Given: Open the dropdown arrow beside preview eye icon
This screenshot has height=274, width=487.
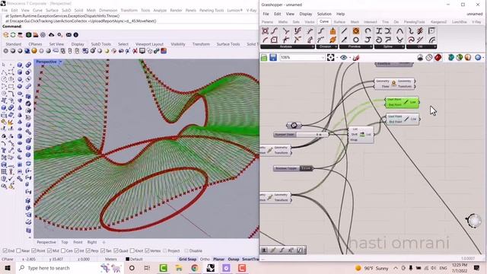Looking at the screenshot, I should click(349, 58).
